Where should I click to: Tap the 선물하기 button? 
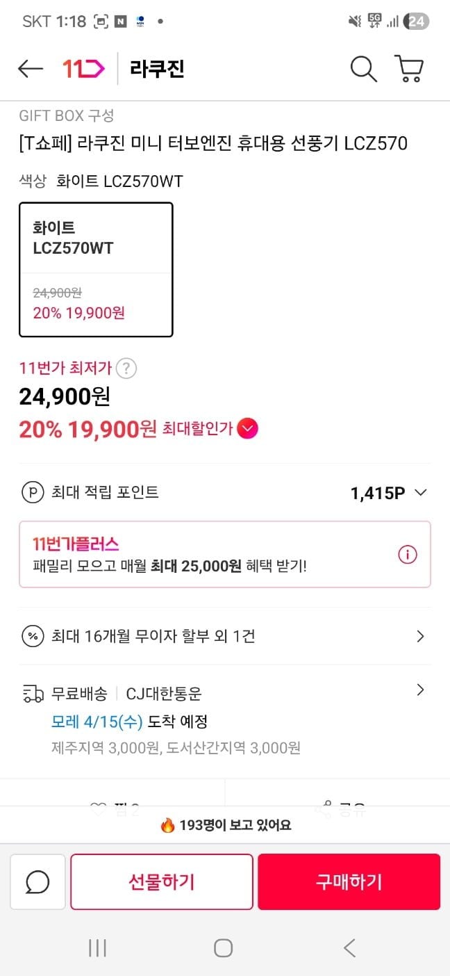coord(162,881)
